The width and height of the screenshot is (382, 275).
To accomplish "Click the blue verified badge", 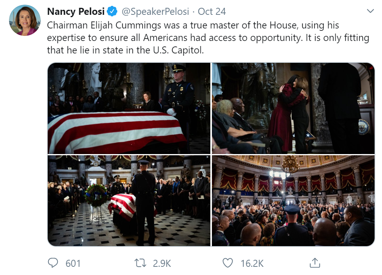I will [112, 12].
